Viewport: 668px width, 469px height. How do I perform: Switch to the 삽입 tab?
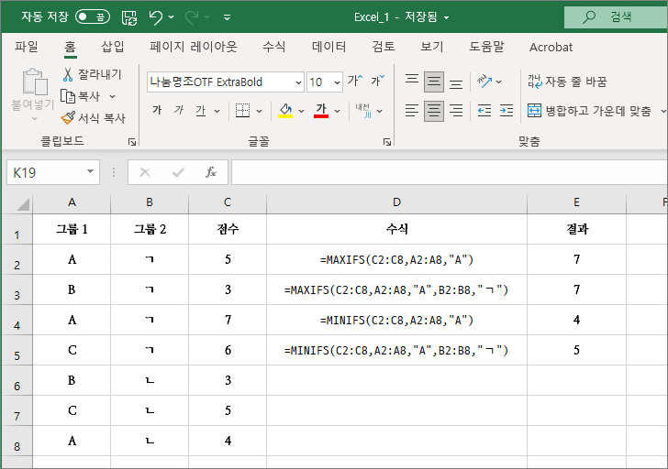(x=113, y=47)
